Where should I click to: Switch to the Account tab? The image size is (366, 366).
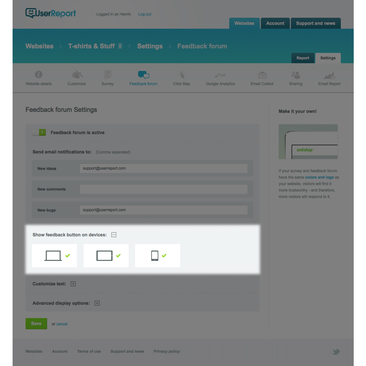(275, 23)
